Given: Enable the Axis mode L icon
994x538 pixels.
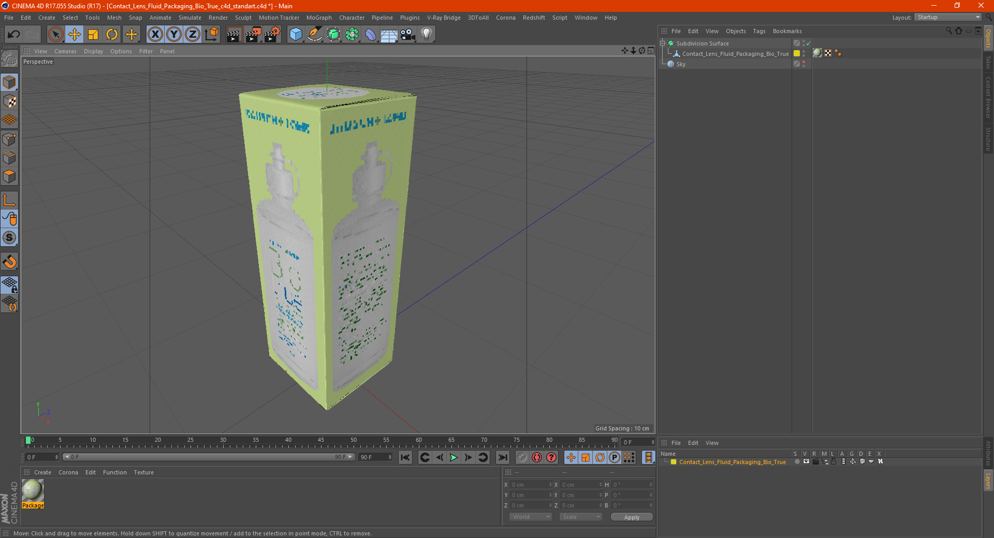Looking at the screenshot, I should (x=10, y=200).
